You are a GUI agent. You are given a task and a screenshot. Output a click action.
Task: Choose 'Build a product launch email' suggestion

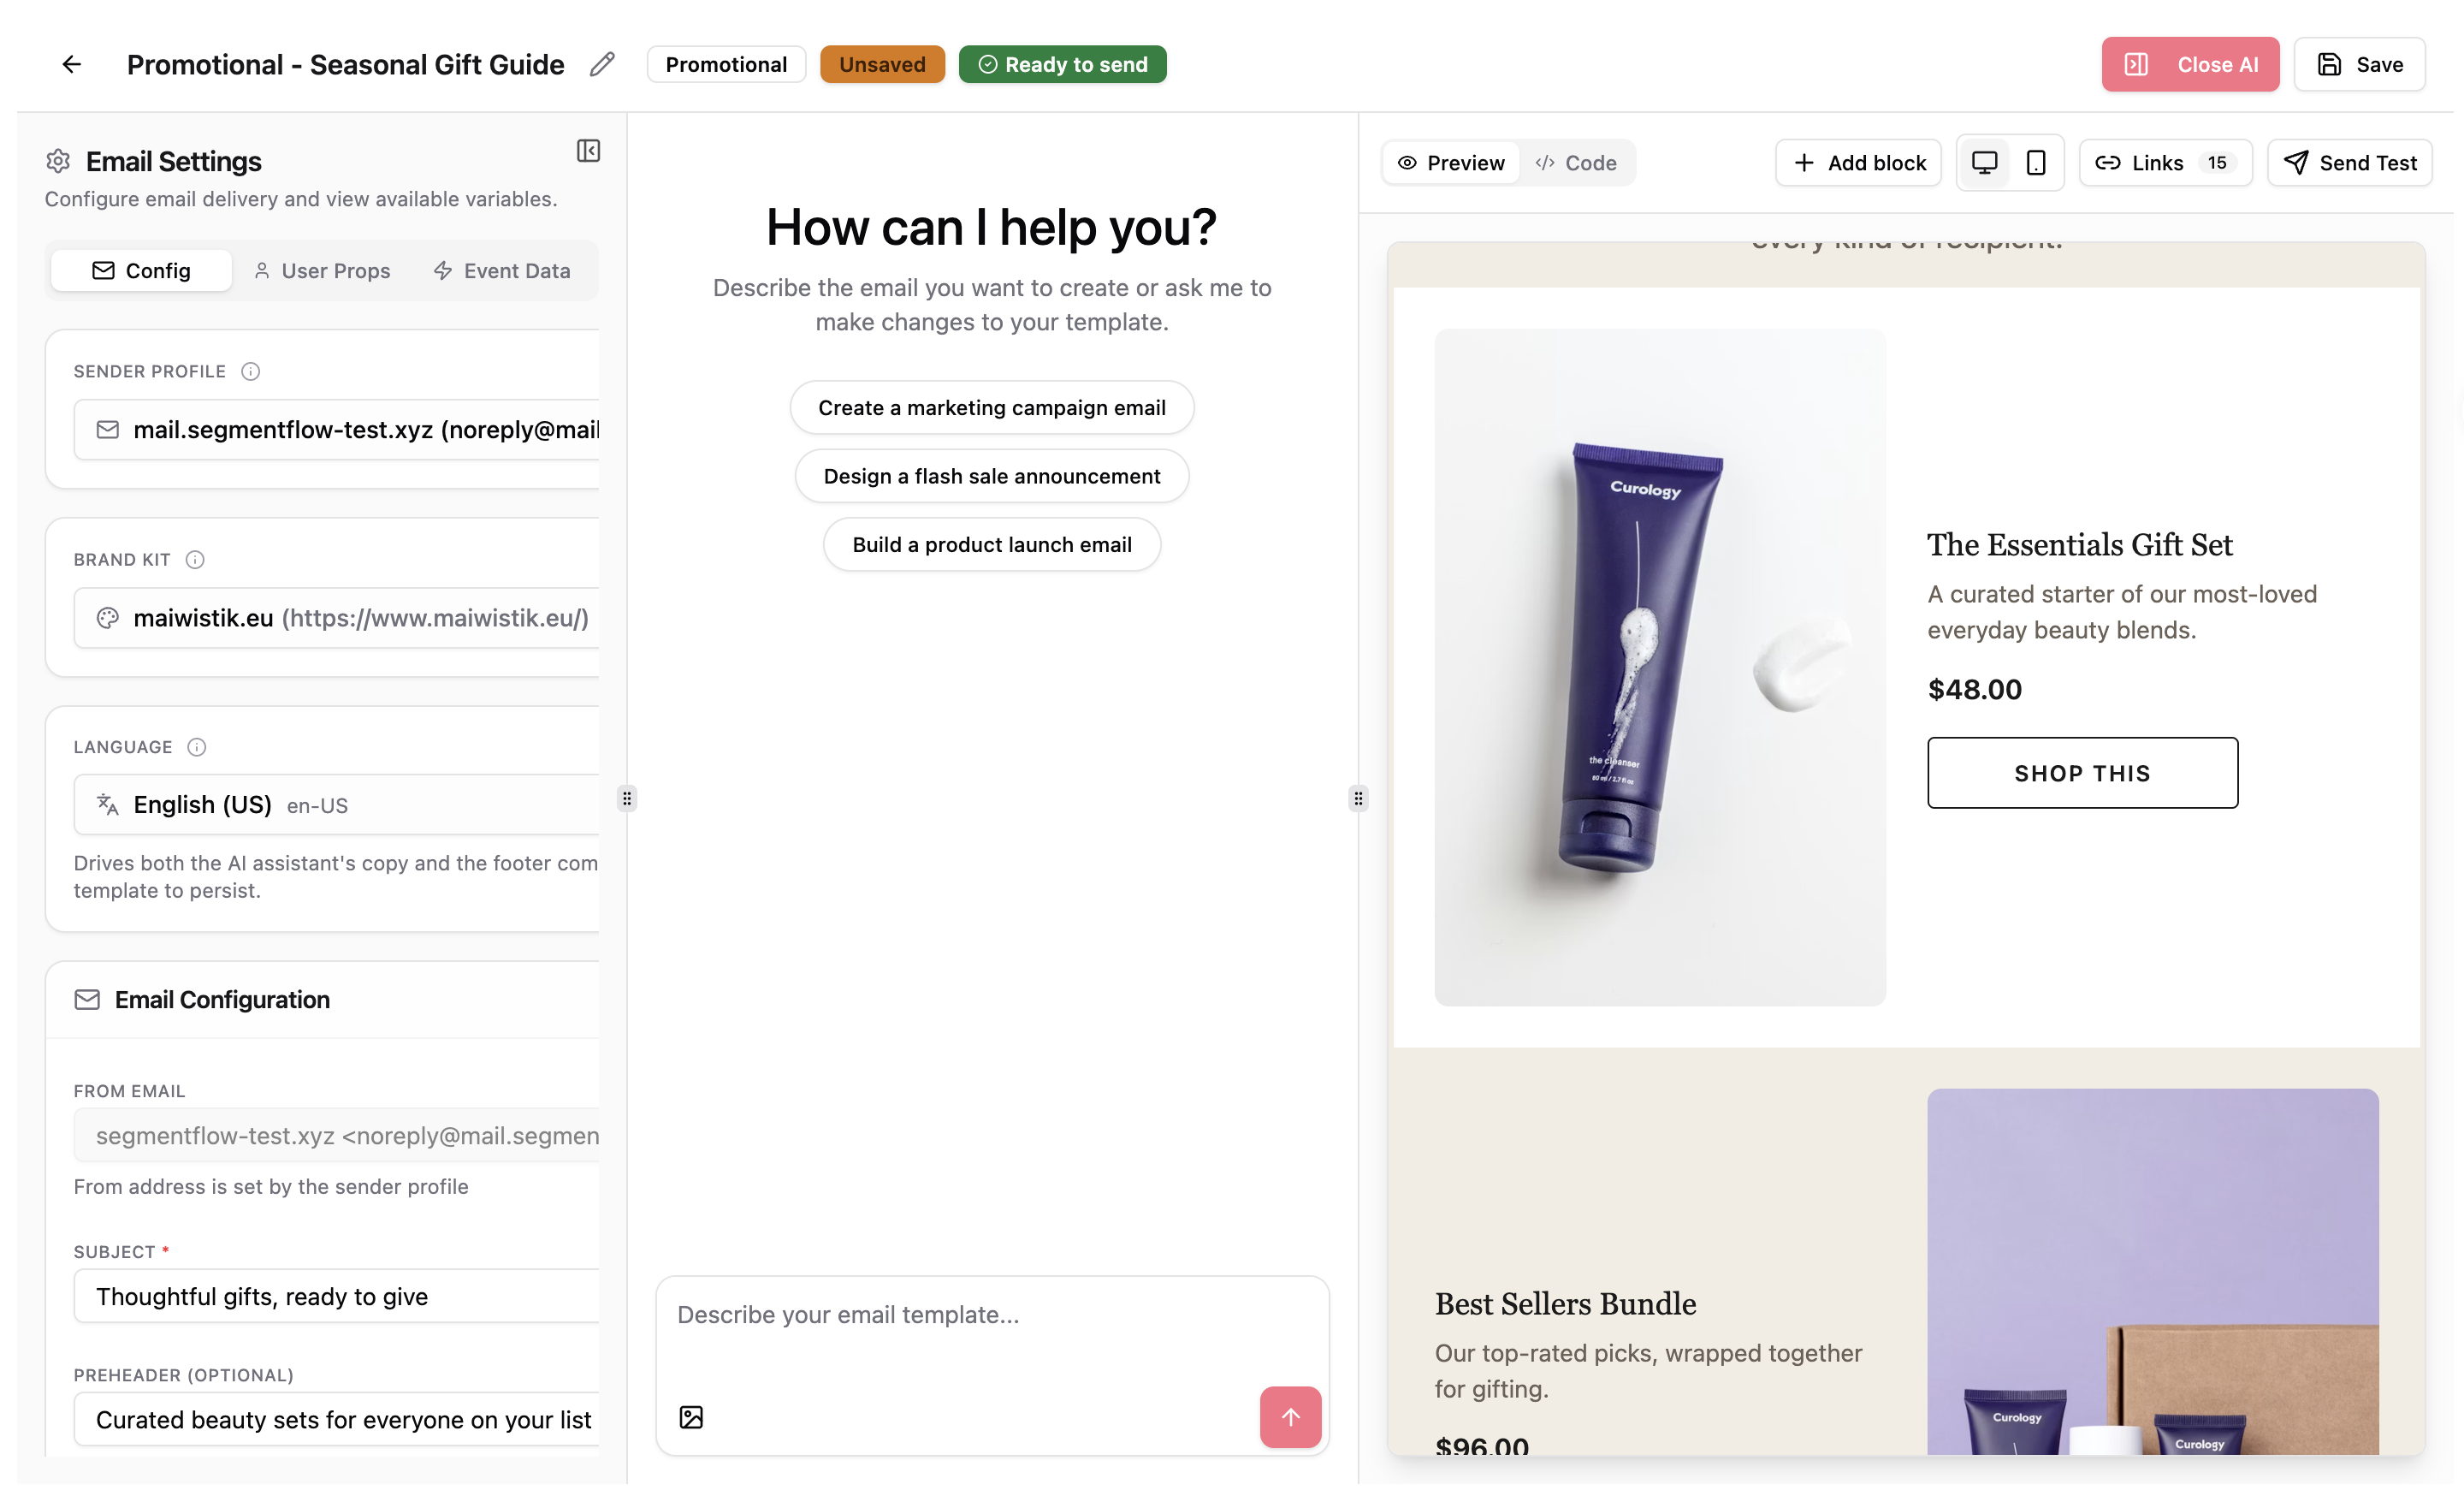tap(992, 545)
